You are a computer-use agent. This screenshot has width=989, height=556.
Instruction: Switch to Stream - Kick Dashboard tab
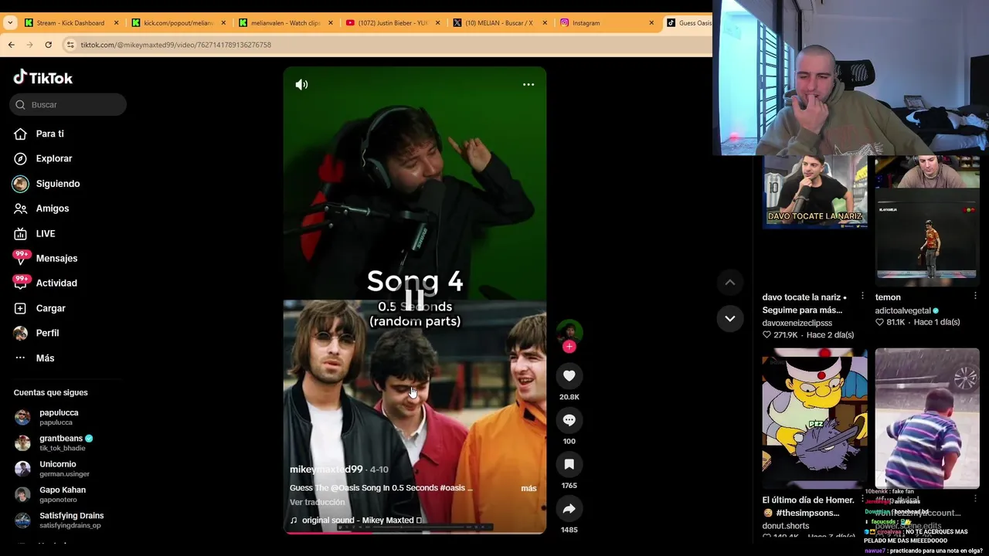tap(70, 23)
